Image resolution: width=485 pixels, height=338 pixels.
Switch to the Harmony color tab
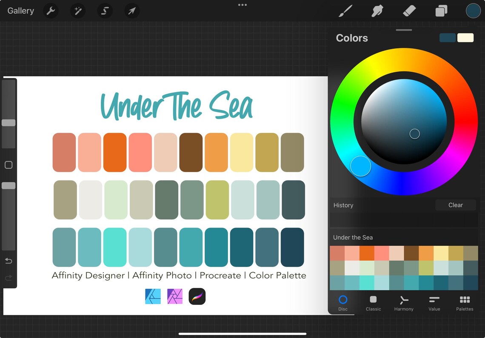(x=403, y=303)
